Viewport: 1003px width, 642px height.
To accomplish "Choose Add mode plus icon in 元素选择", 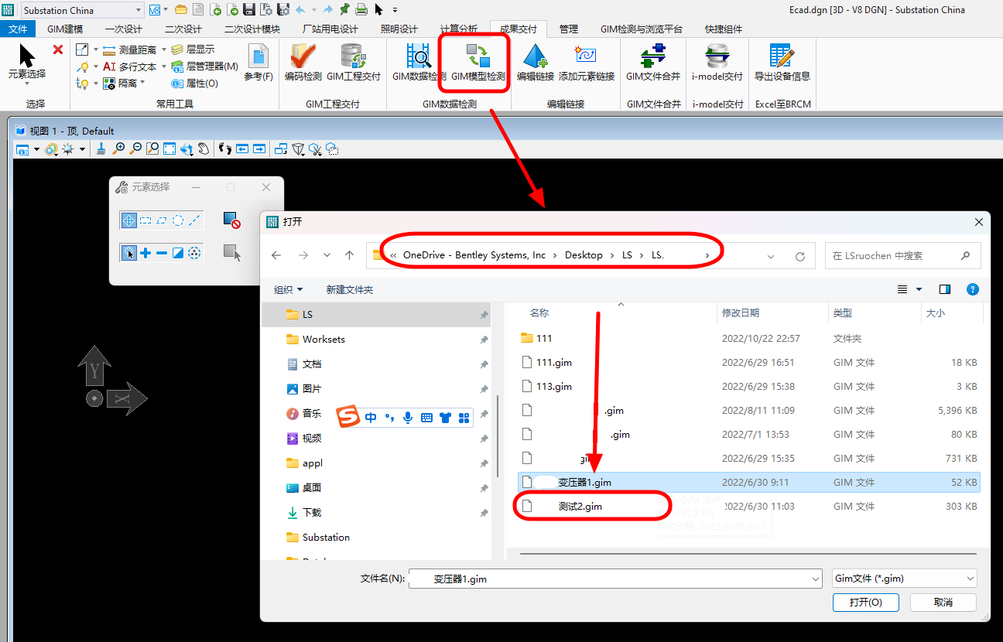I will click(x=145, y=253).
